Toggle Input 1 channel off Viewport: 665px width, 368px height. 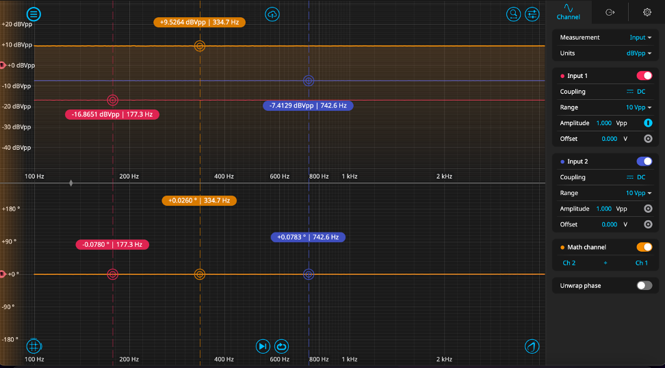click(644, 76)
